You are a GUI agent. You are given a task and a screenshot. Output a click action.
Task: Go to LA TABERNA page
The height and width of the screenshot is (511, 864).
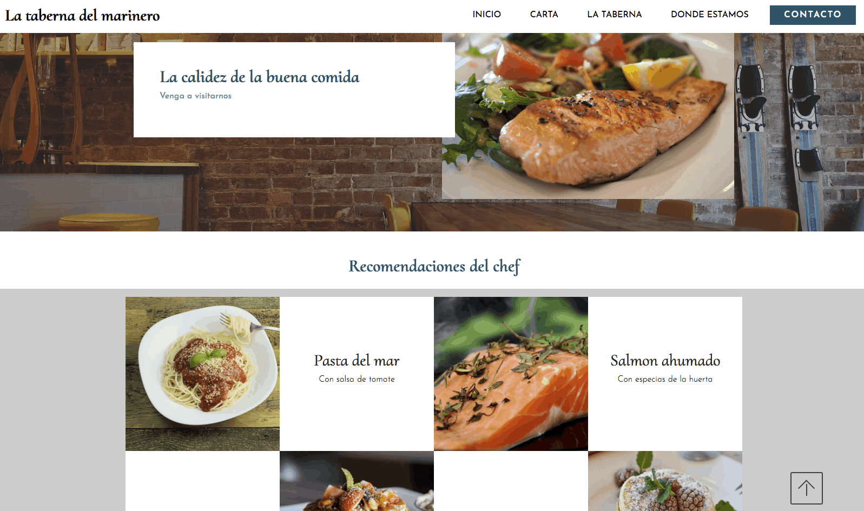coord(614,15)
